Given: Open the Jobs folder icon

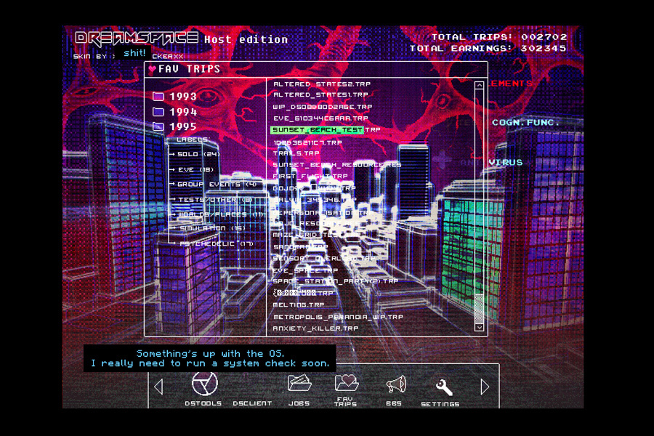Looking at the screenshot, I should pos(299,384).
